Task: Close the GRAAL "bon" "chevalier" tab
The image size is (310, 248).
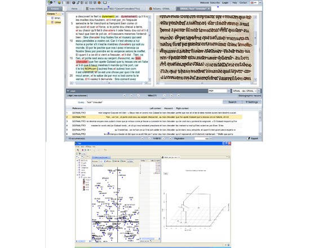Action: pyautogui.click(x=209, y=8)
